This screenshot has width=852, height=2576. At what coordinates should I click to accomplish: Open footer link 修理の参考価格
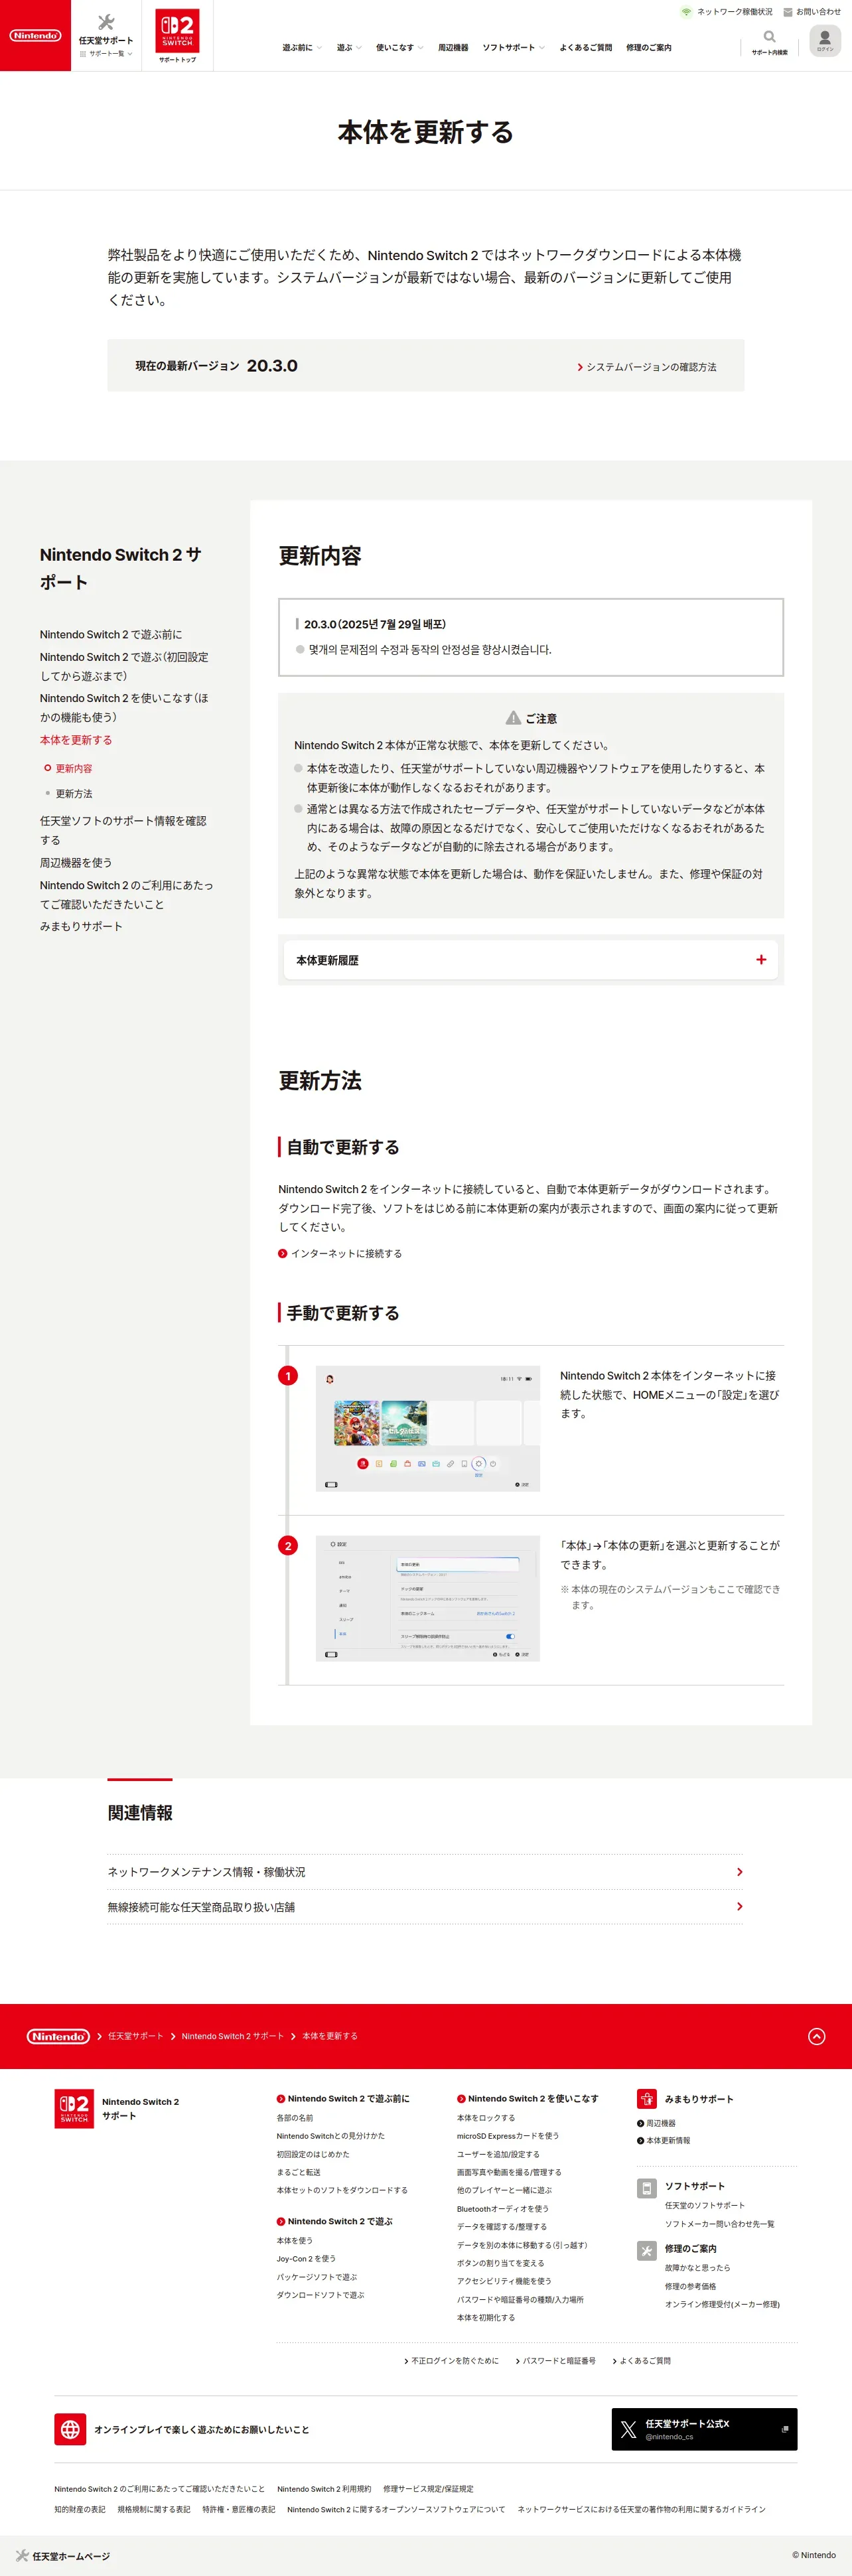691,2286
